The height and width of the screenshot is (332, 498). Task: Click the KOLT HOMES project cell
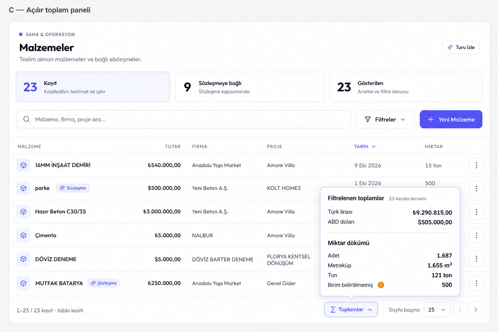284,188
